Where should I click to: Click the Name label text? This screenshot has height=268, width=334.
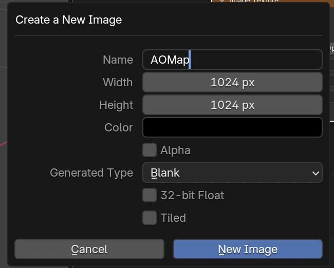pos(118,60)
